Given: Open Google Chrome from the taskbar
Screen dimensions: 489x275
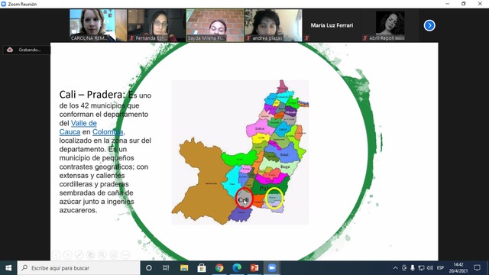Looking at the screenshot, I should [x=219, y=268].
